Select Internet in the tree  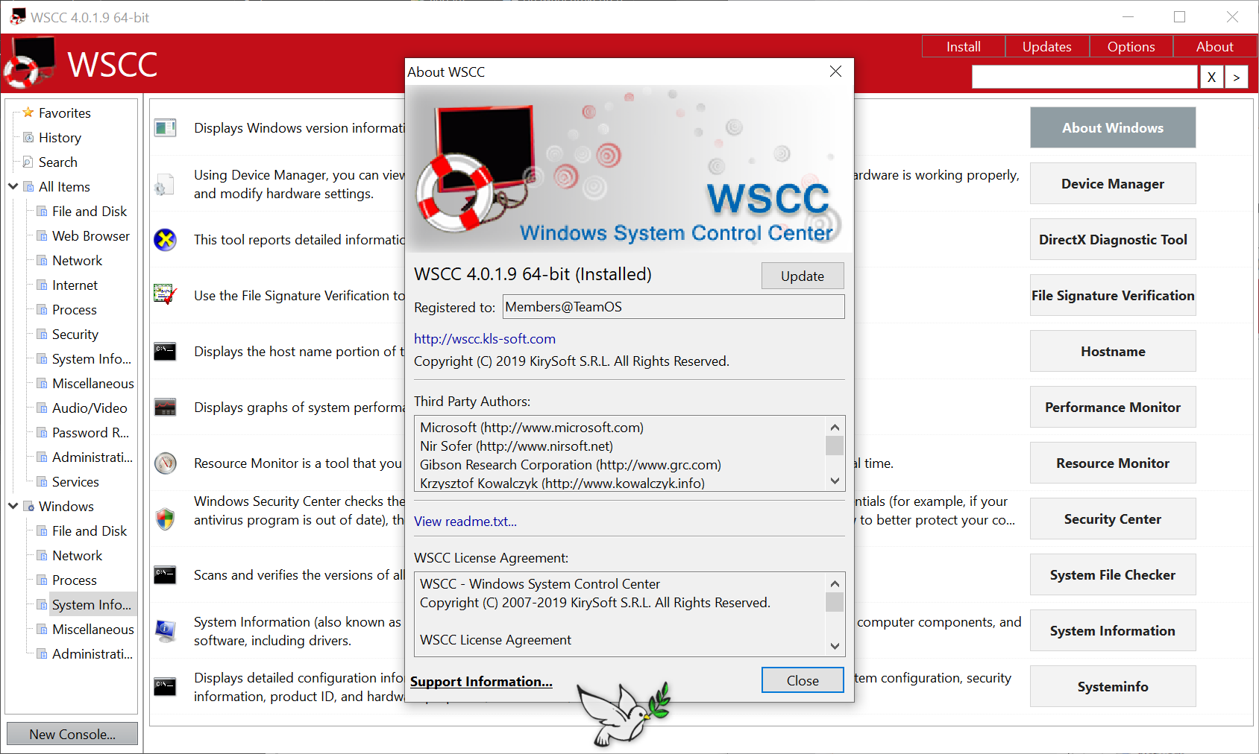click(75, 285)
